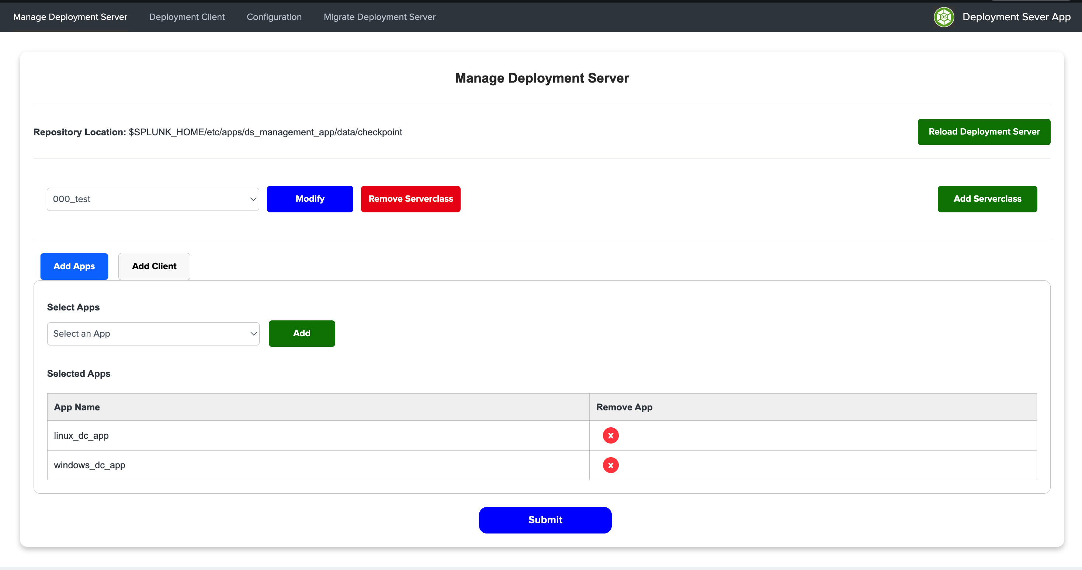Switch to the Deployment Client page
The width and height of the screenshot is (1082, 570).
tap(187, 17)
